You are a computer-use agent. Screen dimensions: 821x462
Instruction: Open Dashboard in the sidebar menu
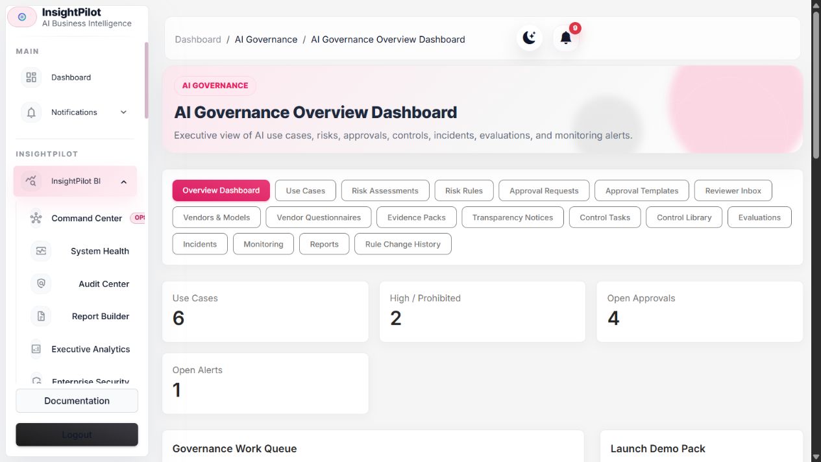(x=75, y=77)
